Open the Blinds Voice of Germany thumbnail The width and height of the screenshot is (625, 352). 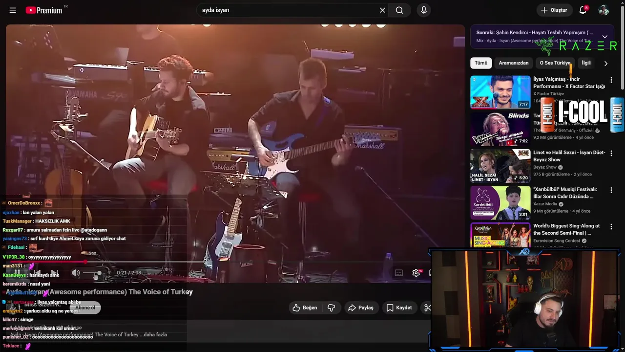pos(500,129)
